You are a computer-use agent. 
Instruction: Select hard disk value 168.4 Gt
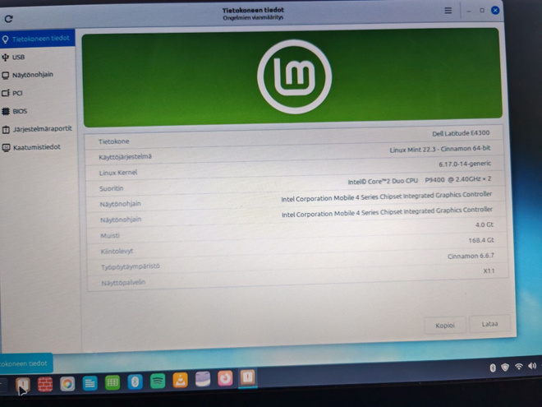[x=480, y=240]
